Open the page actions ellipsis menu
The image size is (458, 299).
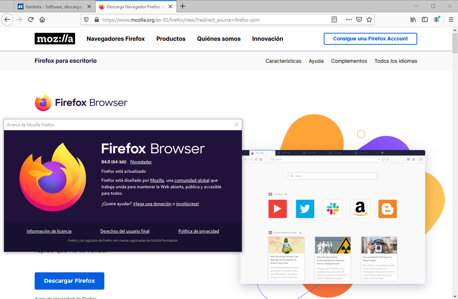click(x=348, y=20)
